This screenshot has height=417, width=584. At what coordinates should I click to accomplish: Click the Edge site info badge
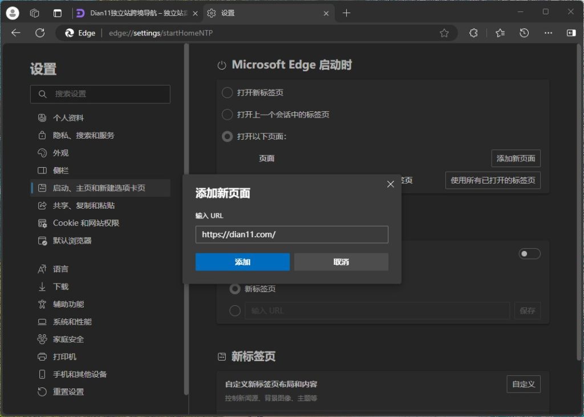pos(80,33)
